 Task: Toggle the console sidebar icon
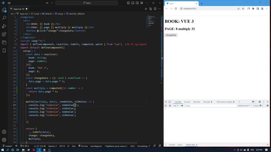[x=166, y=106]
